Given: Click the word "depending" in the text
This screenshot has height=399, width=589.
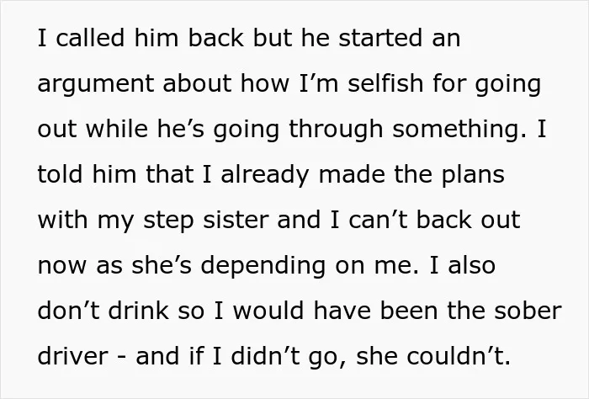Looking at the screenshot, I should [263, 266].
